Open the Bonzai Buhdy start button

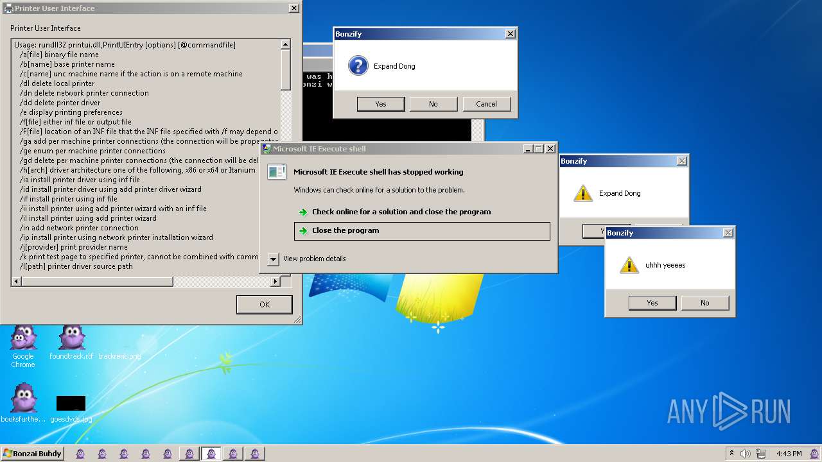click(32, 454)
